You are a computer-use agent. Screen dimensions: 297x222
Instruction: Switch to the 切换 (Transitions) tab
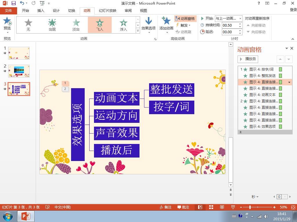click(72, 11)
